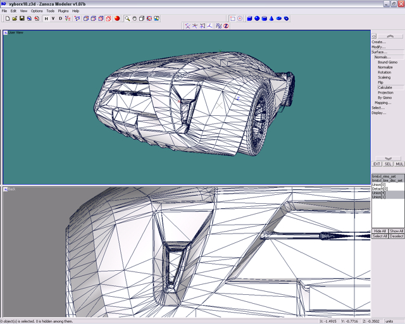Click the red Z Zanoza icon
The height and width of the screenshot is (324, 405).
coord(227,26)
